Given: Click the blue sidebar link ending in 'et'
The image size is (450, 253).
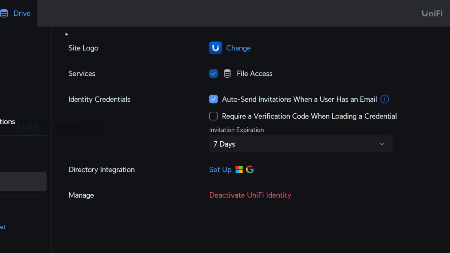Looking at the screenshot, I should [x=3, y=227].
